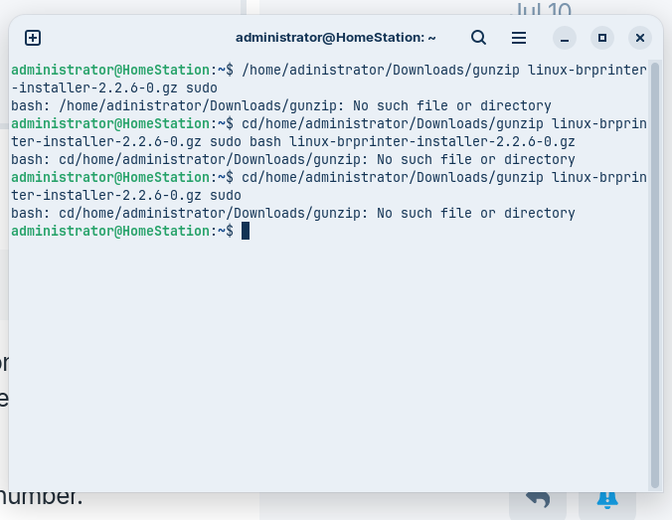
Task: Click first error line mentioning /home/adinistrator/Downloads/gunzip
Action: pos(281,105)
